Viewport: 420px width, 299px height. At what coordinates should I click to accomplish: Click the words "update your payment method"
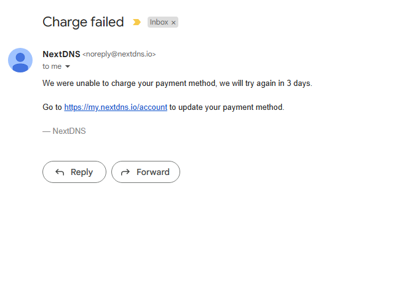click(231, 107)
